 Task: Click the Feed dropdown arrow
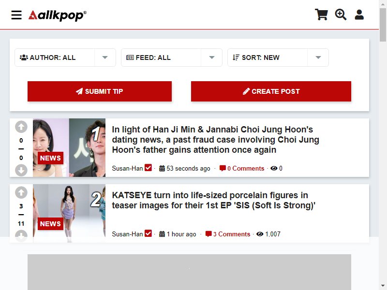click(x=211, y=58)
